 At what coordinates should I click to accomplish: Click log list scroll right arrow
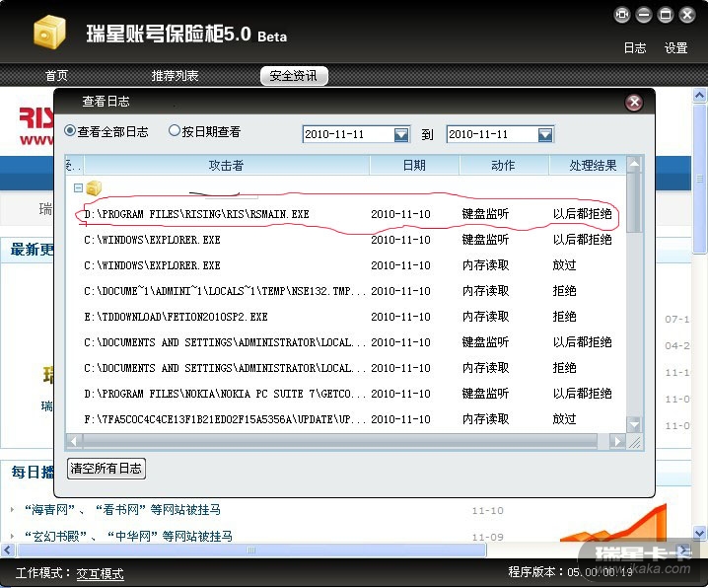point(617,441)
